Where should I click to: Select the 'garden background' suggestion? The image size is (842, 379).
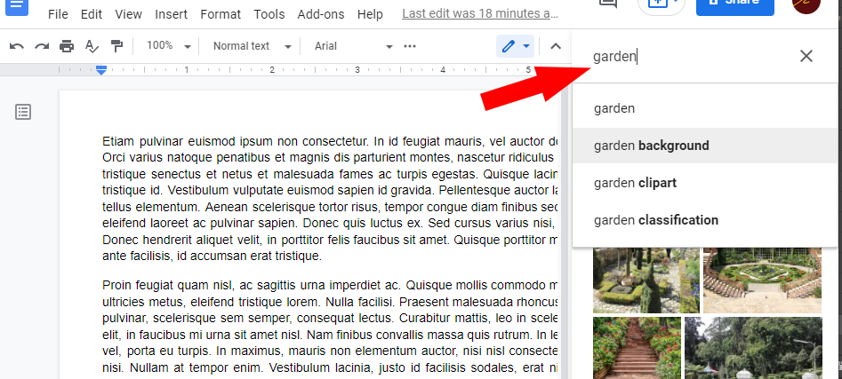(705, 146)
